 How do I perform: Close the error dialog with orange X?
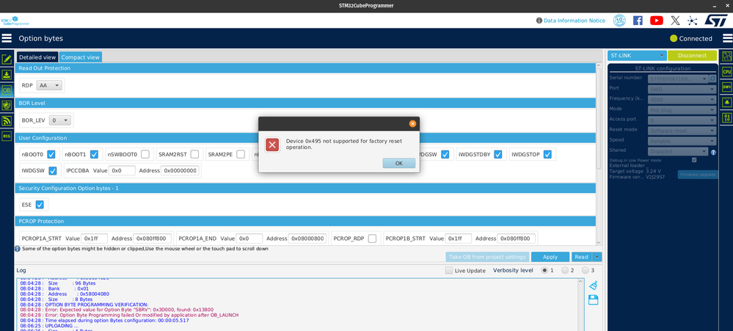pyautogui.click(x=412, y=124)
